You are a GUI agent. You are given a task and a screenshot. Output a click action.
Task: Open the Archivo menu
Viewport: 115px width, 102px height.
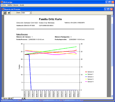[x=4, y=5]
